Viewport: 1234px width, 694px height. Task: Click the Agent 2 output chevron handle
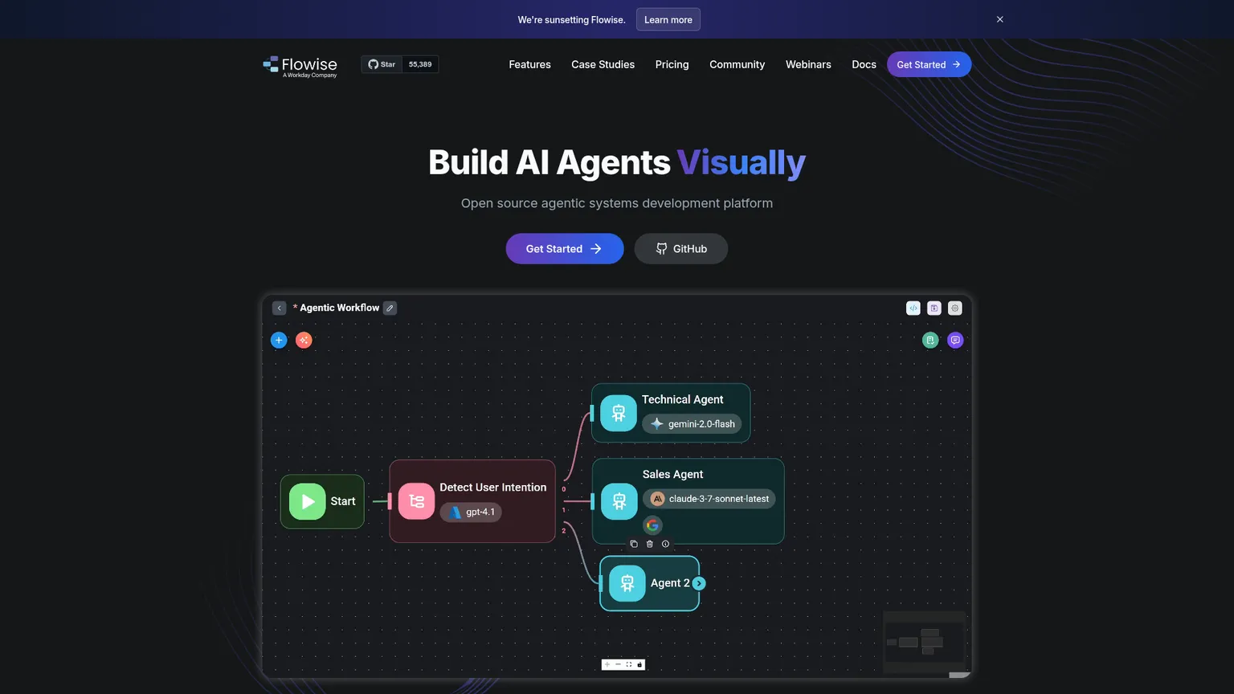pyautogui.click(x=699, y=583)
